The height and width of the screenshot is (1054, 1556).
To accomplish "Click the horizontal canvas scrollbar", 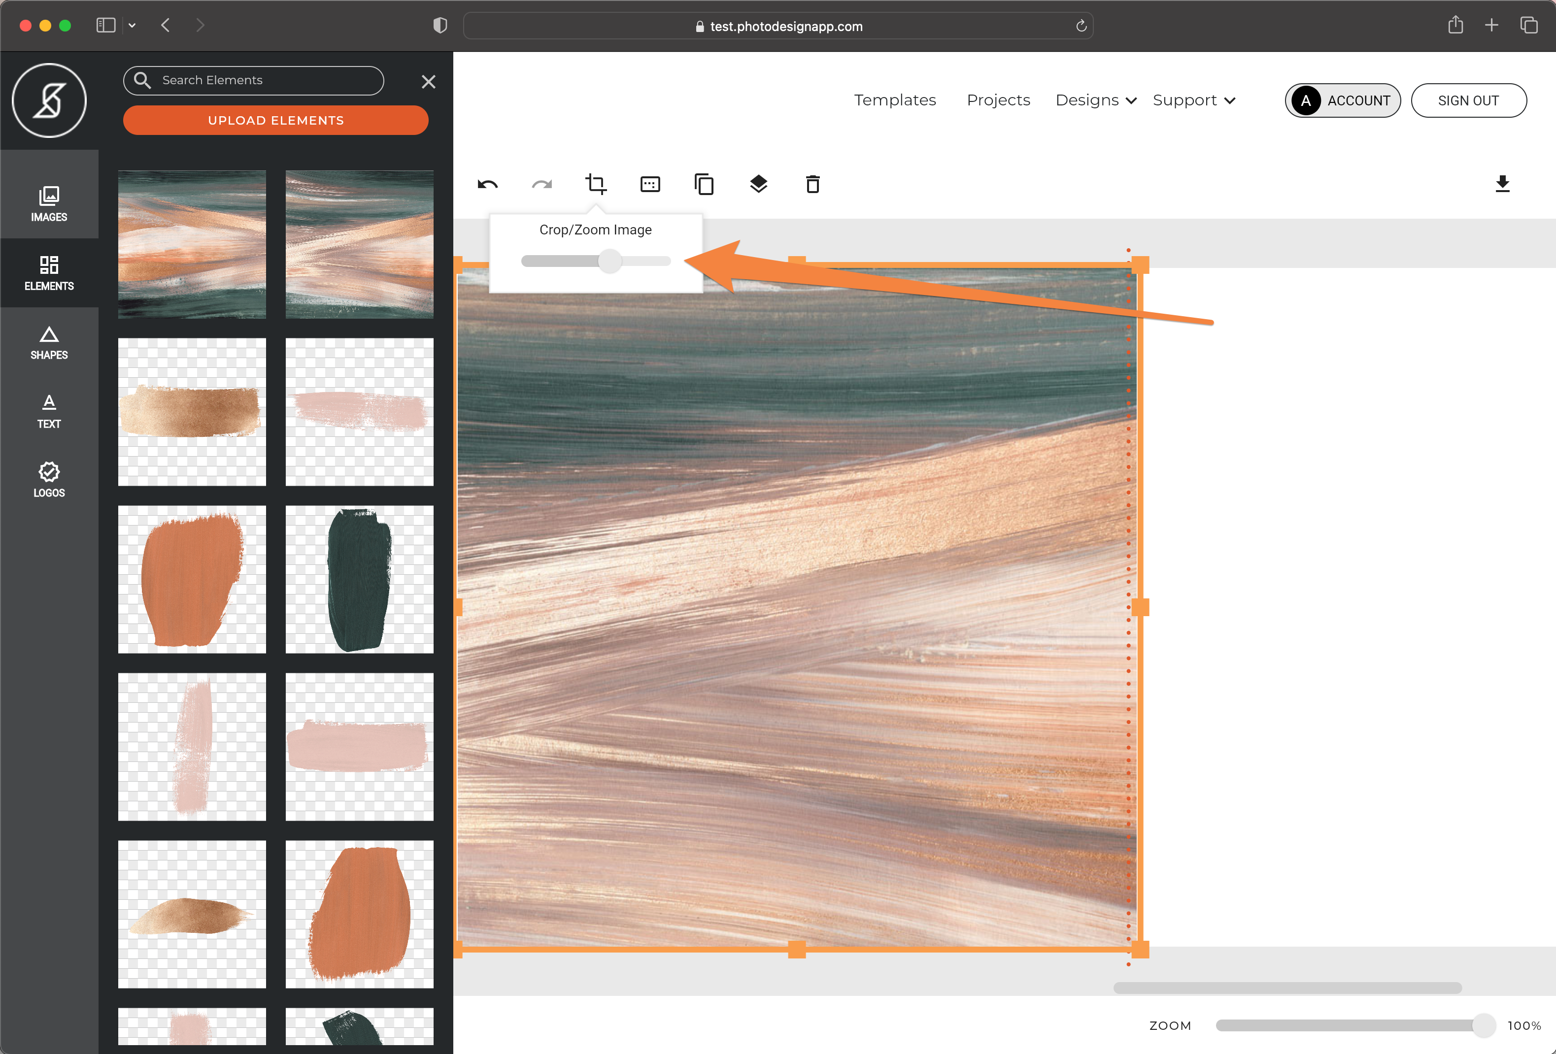I will 1287,988.
